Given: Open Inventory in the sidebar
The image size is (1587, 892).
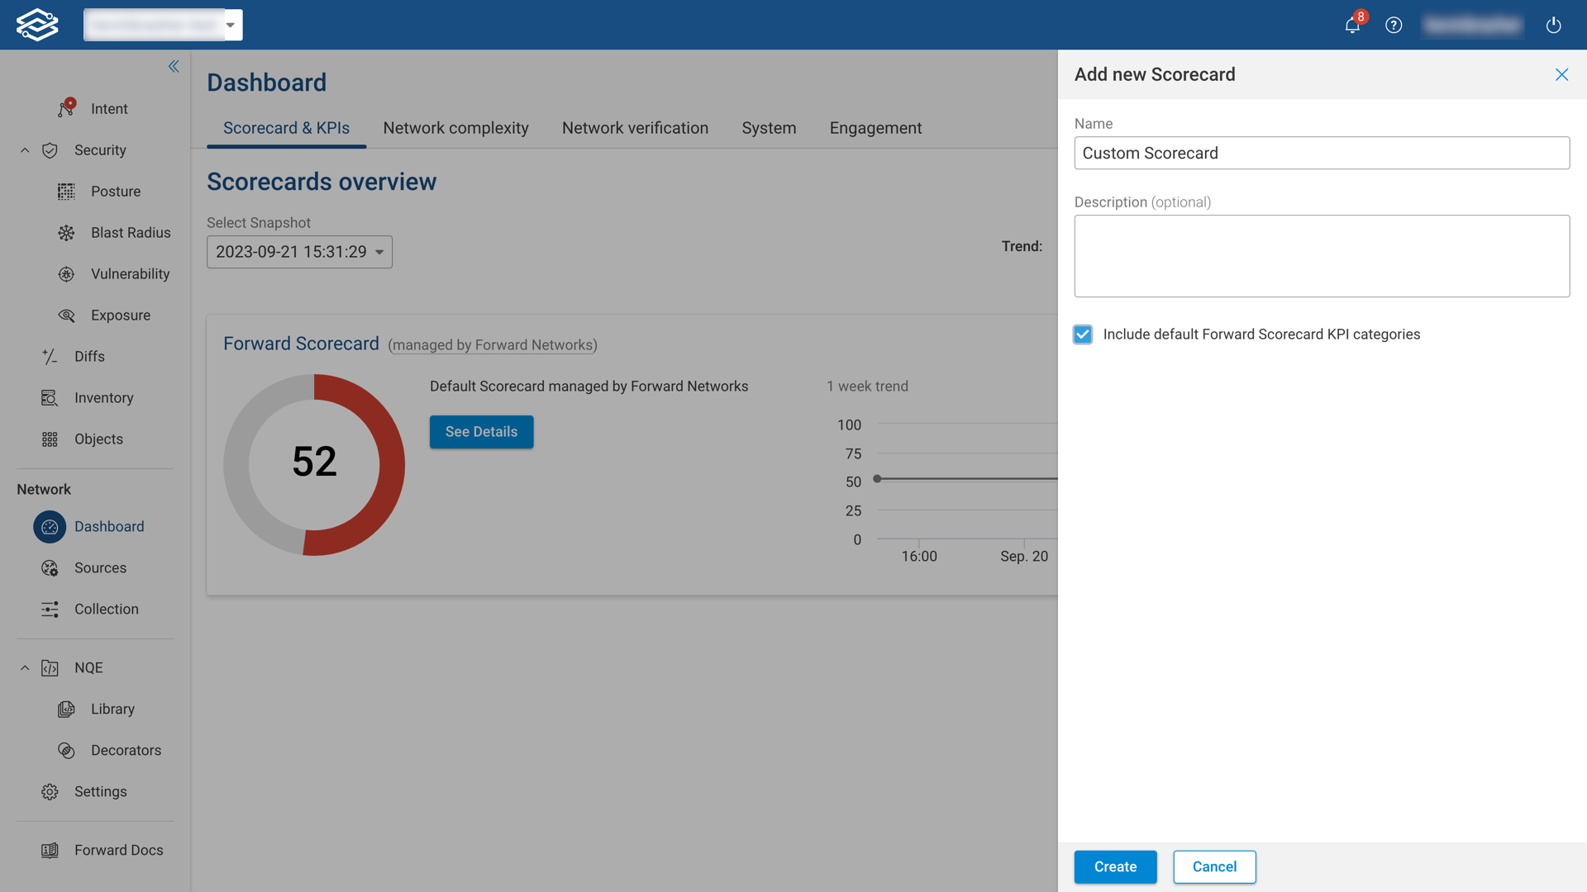Looking at the screenshot, I should [x=103, y=398].
